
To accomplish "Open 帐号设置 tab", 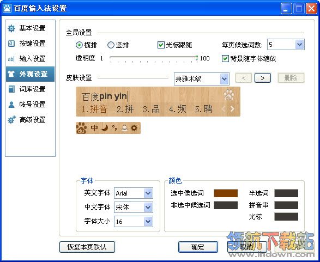I will [x=30, y=105].
